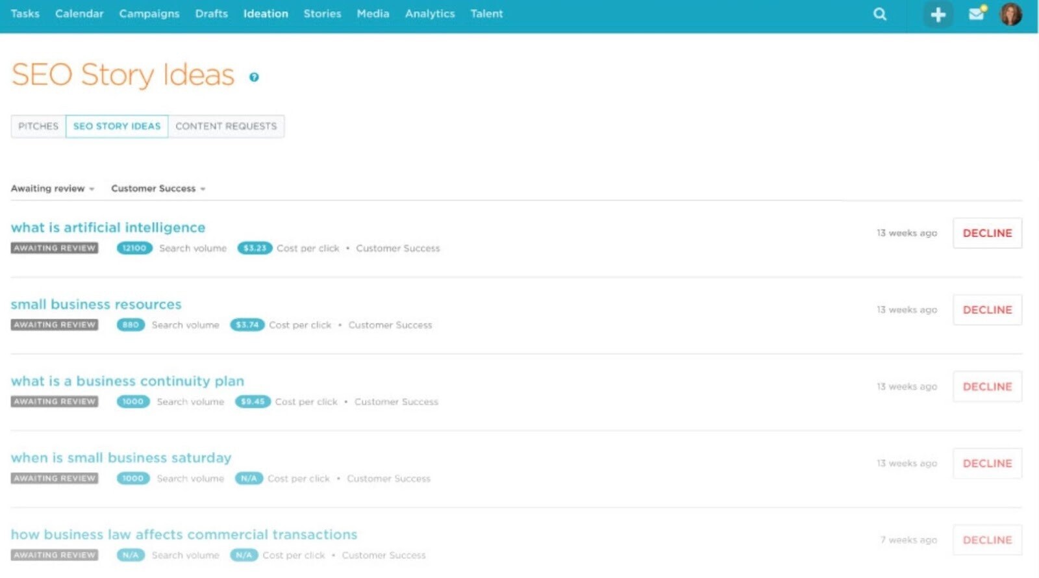The height and width of the screenshot is (578, 1039).
Task: Open 'when is small business saturday' idea
Action: (x=121, y=458)
